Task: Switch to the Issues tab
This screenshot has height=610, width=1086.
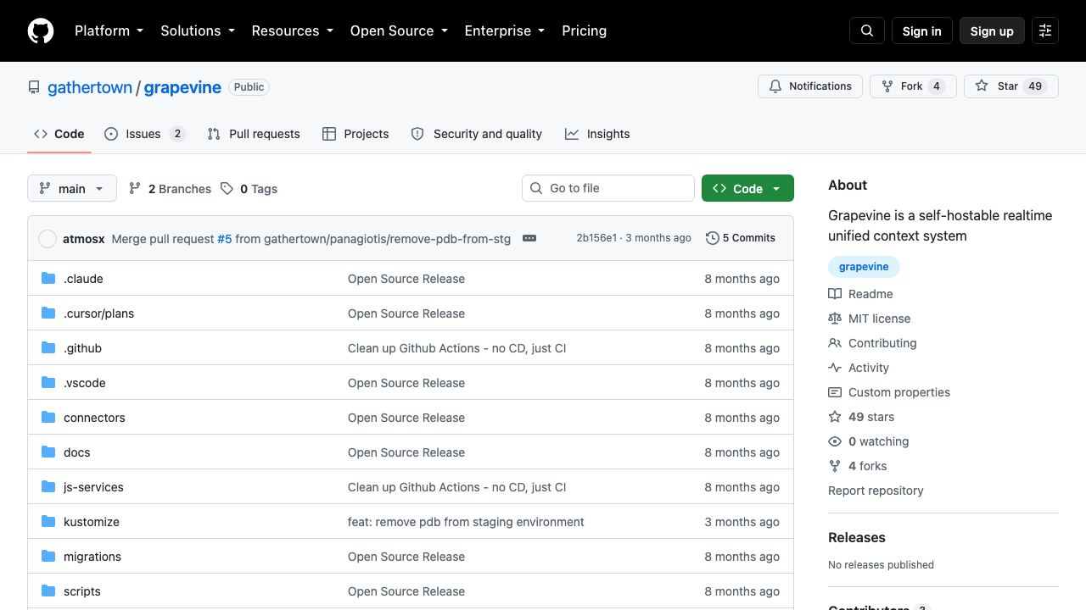Action: [145, 134]
